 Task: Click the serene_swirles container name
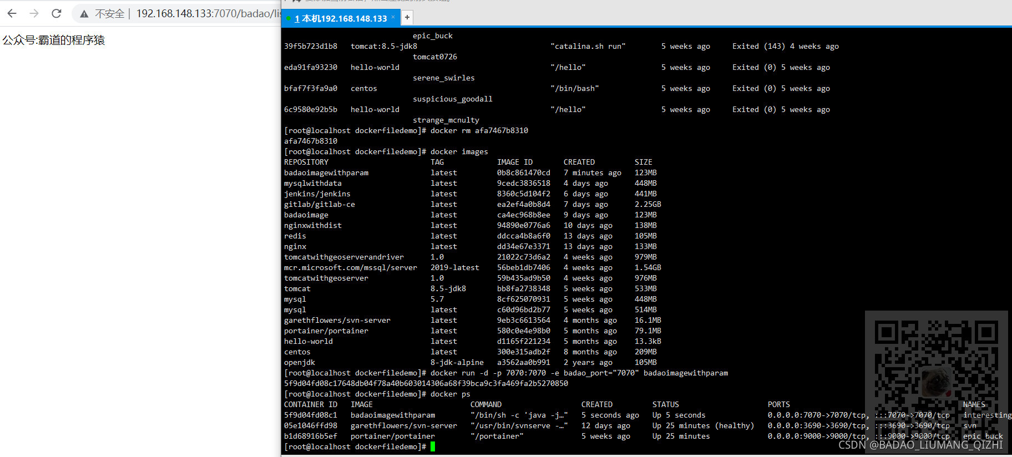coord(444,78)
